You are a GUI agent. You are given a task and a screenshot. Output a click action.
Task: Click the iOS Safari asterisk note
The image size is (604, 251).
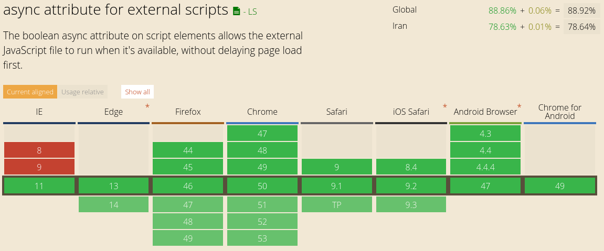click(445, 106)
